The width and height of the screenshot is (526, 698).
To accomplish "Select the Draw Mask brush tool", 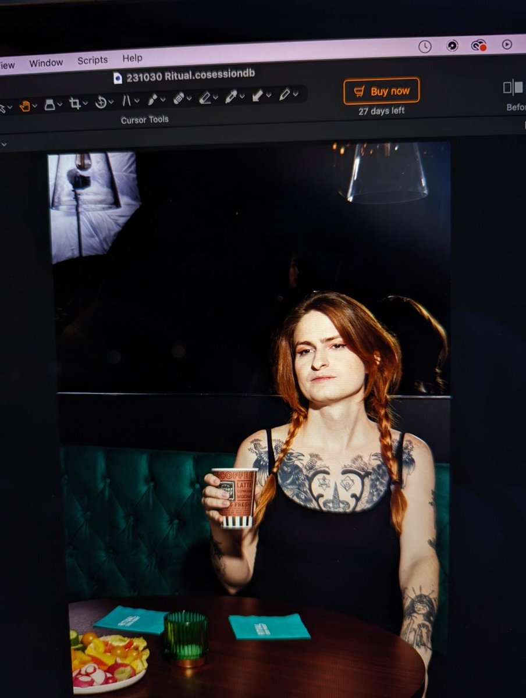I will (x=152, y=100).
